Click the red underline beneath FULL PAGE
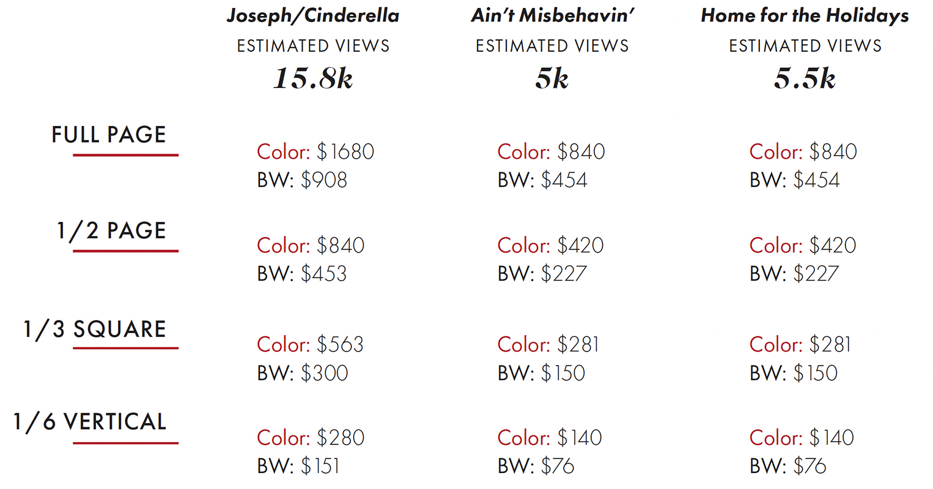The height and width of the screenshot is (489, 933). [x=125, y=155]
